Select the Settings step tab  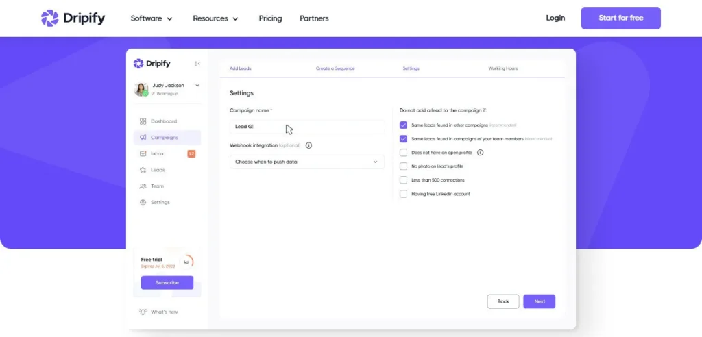click(411, 68)
